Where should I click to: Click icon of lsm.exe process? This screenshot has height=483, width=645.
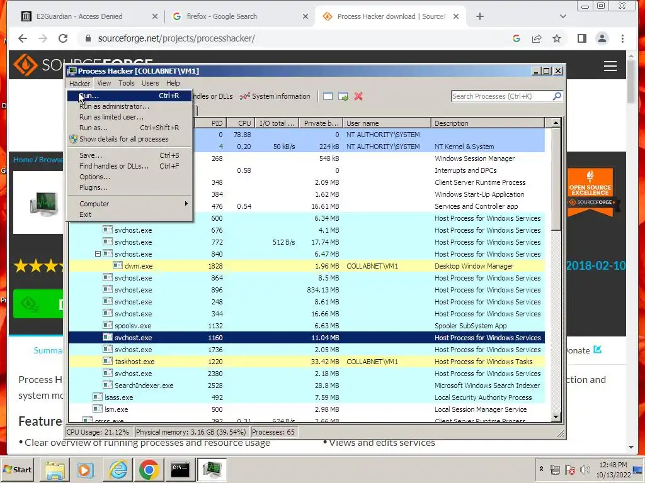click(98, 409)
